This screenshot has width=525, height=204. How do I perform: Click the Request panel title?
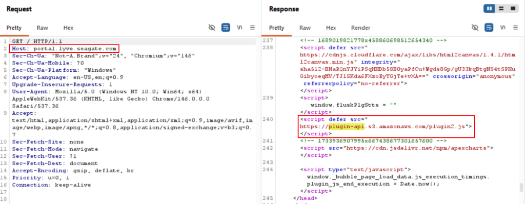click(x=19, y=9)
